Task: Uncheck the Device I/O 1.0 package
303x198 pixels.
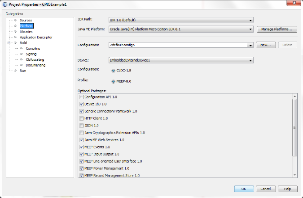Action: click(81, 104)
